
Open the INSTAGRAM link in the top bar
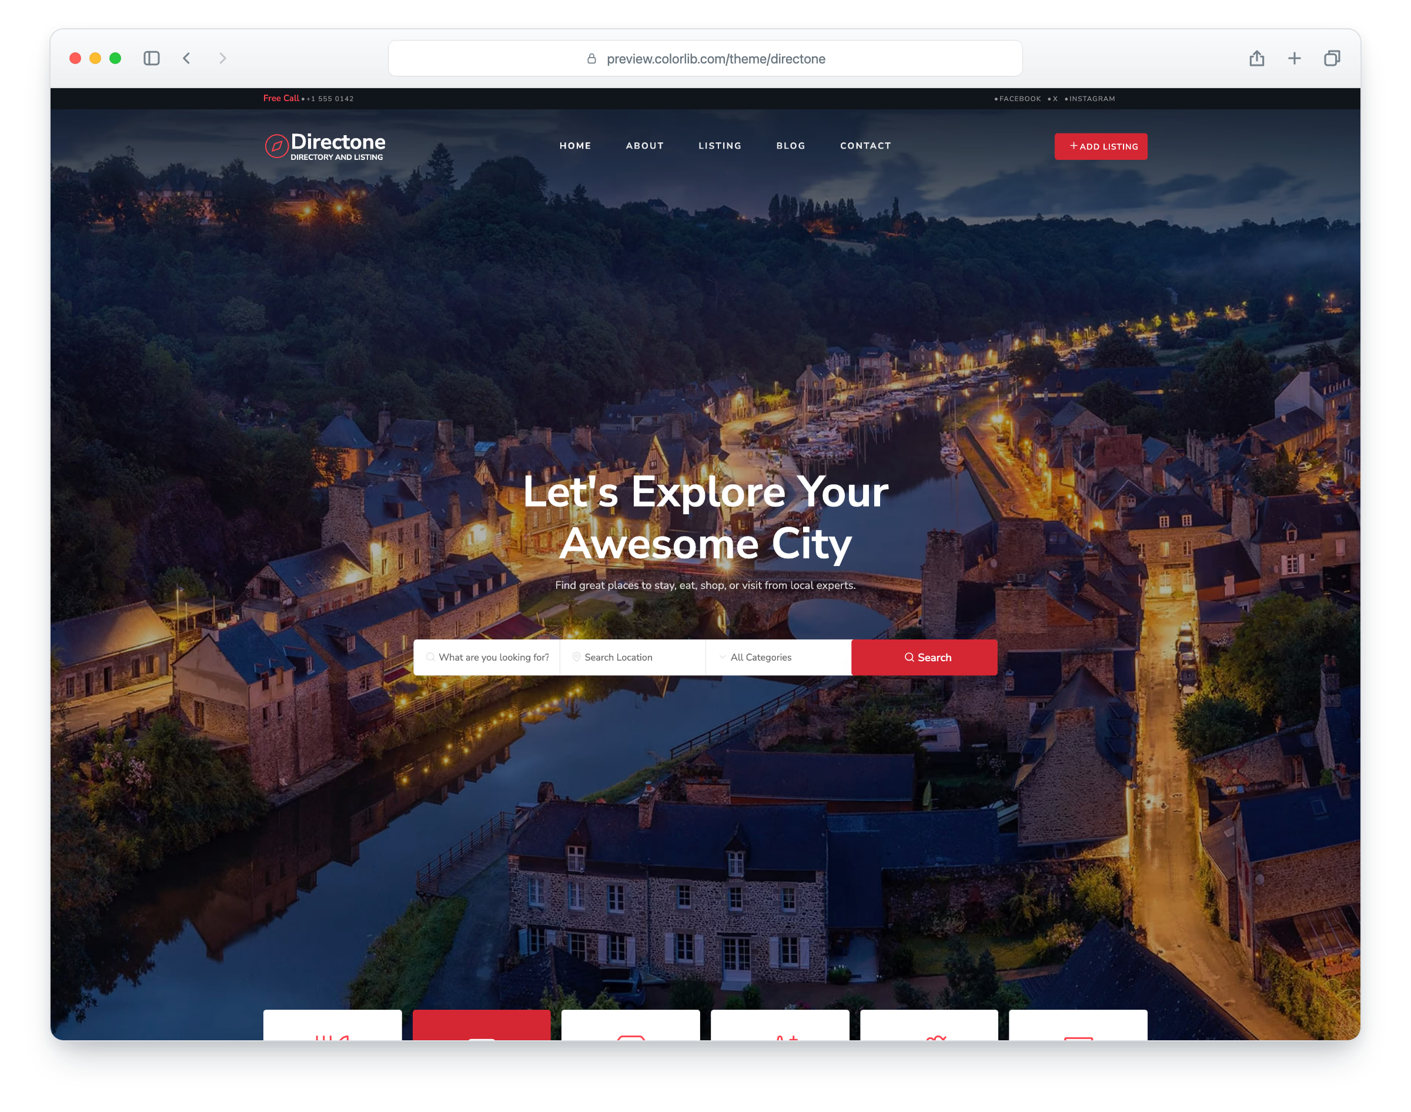pos(1092,99)
